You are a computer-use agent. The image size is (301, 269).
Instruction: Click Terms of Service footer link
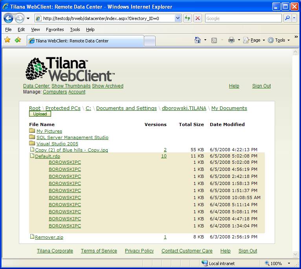click(x=99, y=251)
